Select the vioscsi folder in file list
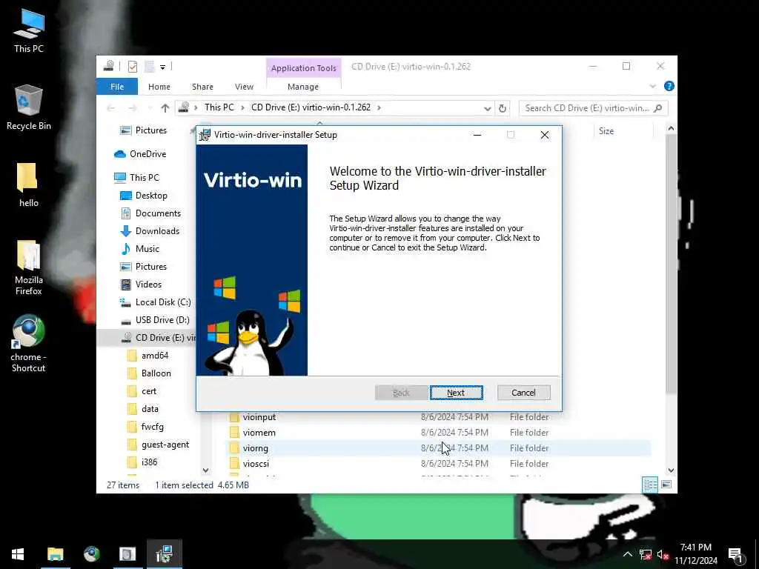Image resolution: width=759 pixels, height=569 pixels. coord(256,464)
